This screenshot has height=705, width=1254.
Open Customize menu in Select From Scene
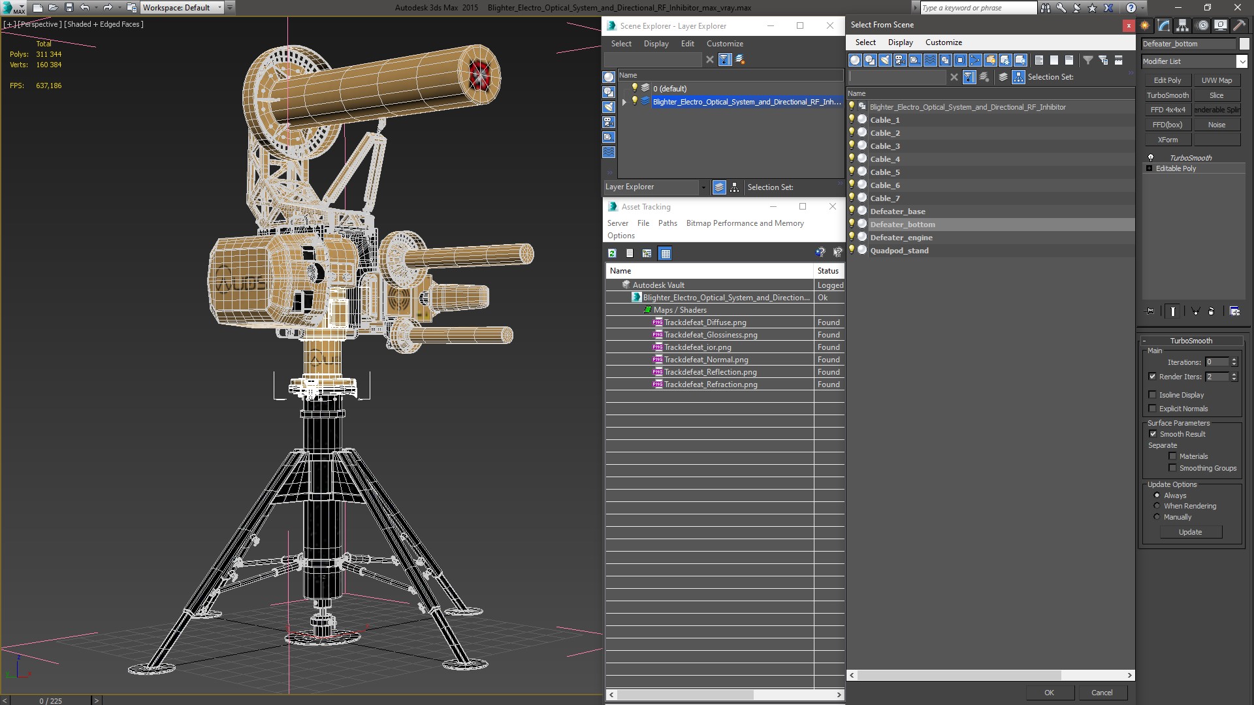point(943,42)
